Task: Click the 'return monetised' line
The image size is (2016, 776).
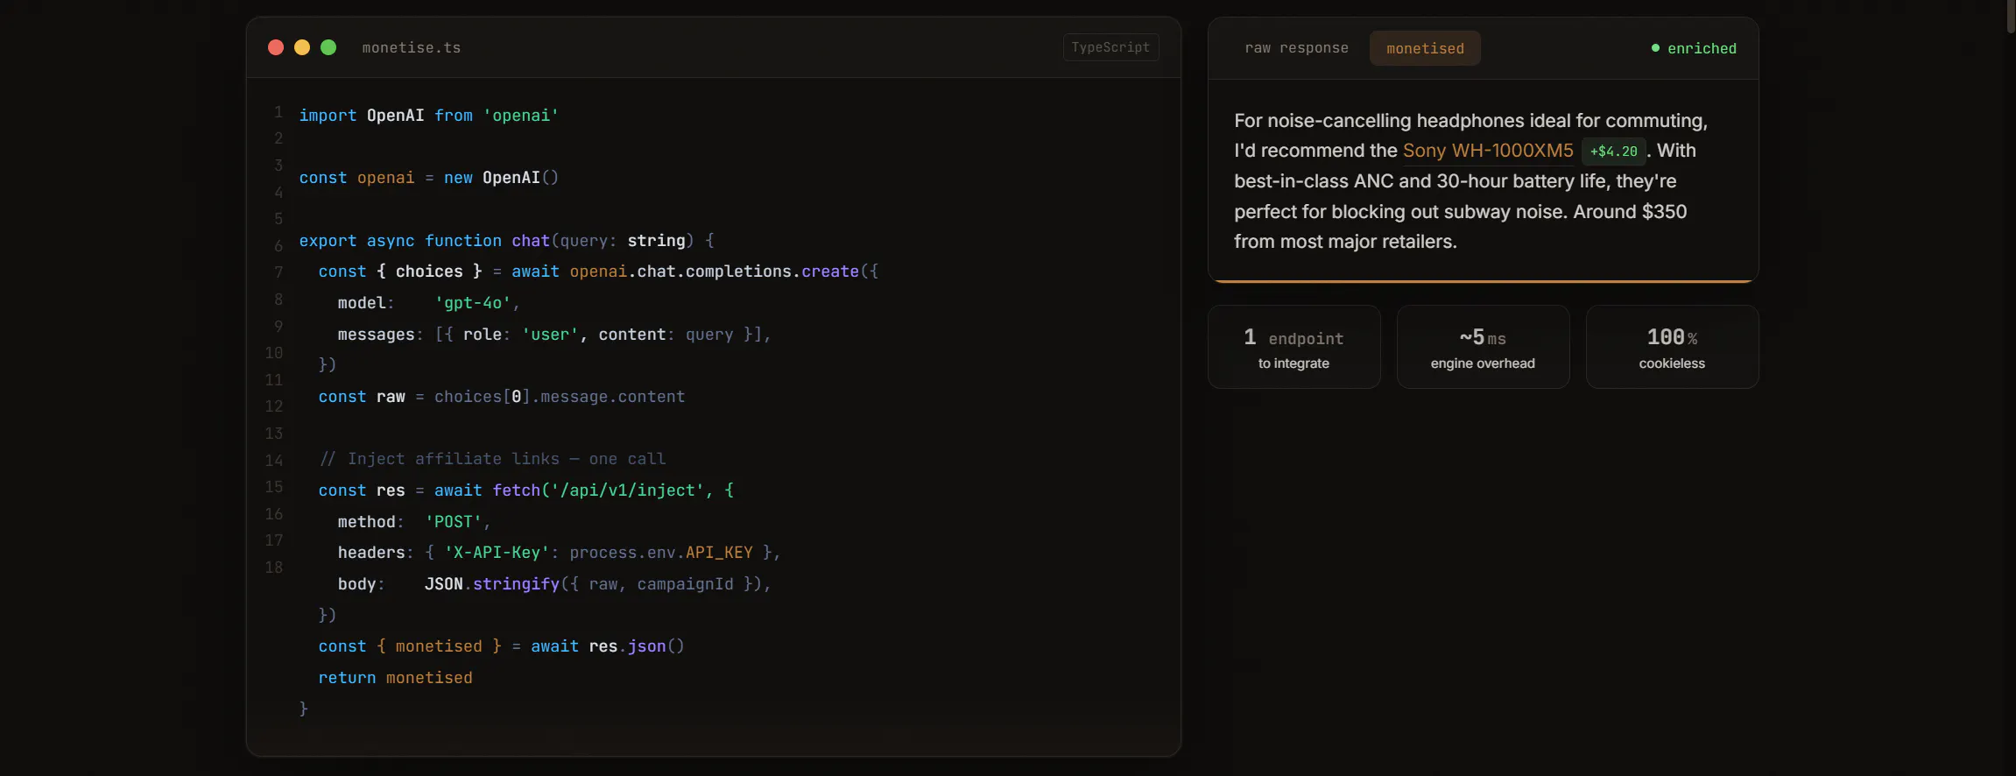Action: point(395,678)
